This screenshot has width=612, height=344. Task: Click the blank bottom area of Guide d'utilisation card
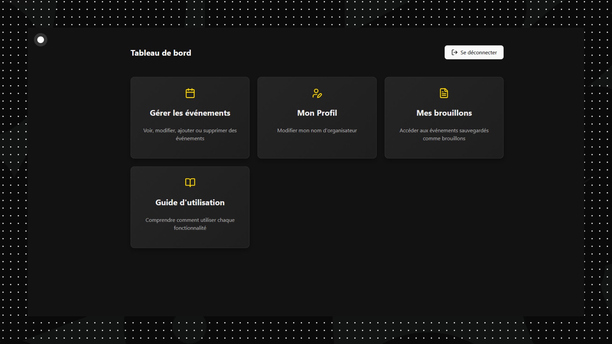pos(190,240)
